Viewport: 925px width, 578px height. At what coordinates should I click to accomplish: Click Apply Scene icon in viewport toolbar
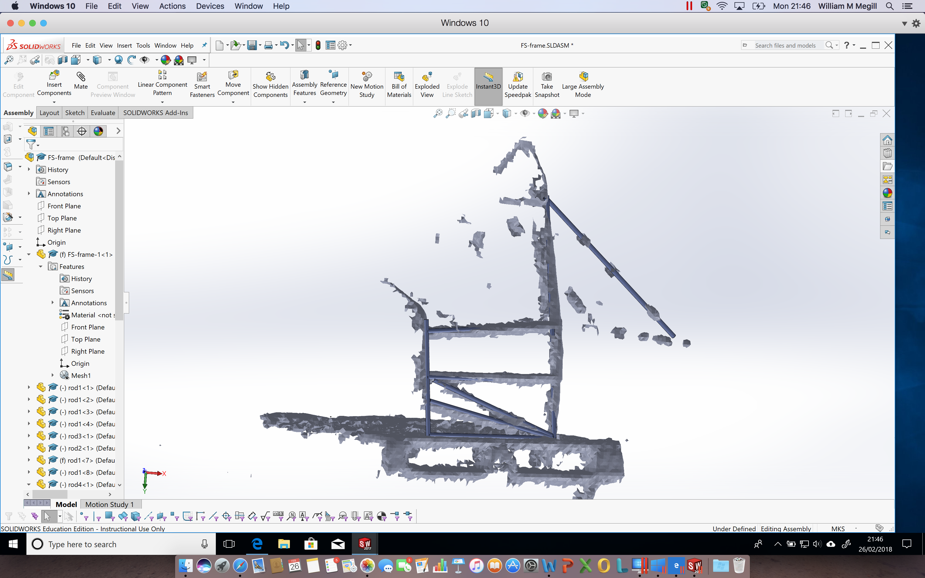click(x=555, y=113)
